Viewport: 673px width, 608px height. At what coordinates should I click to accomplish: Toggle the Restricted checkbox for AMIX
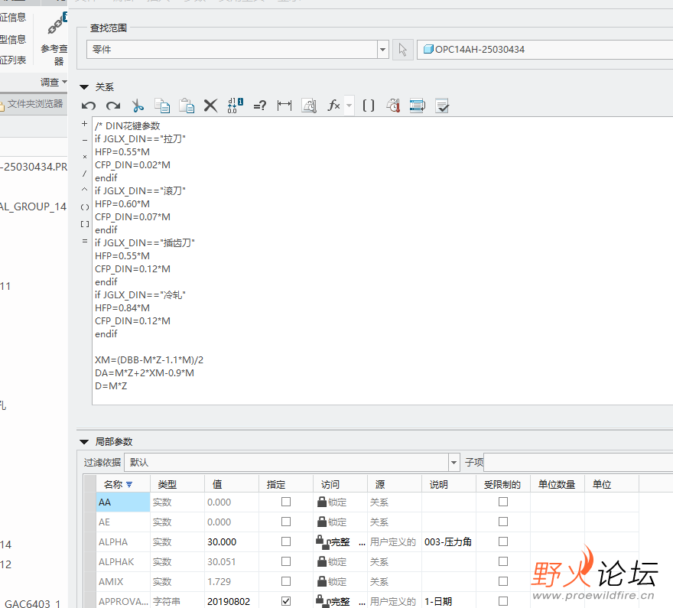[503, 581]
